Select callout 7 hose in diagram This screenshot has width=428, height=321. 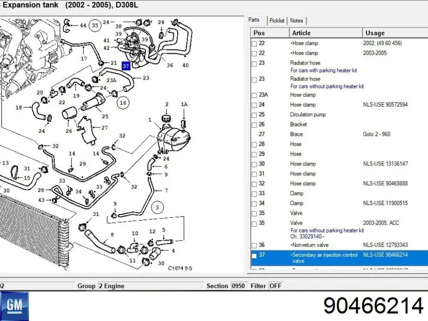(x=166, y=191)
